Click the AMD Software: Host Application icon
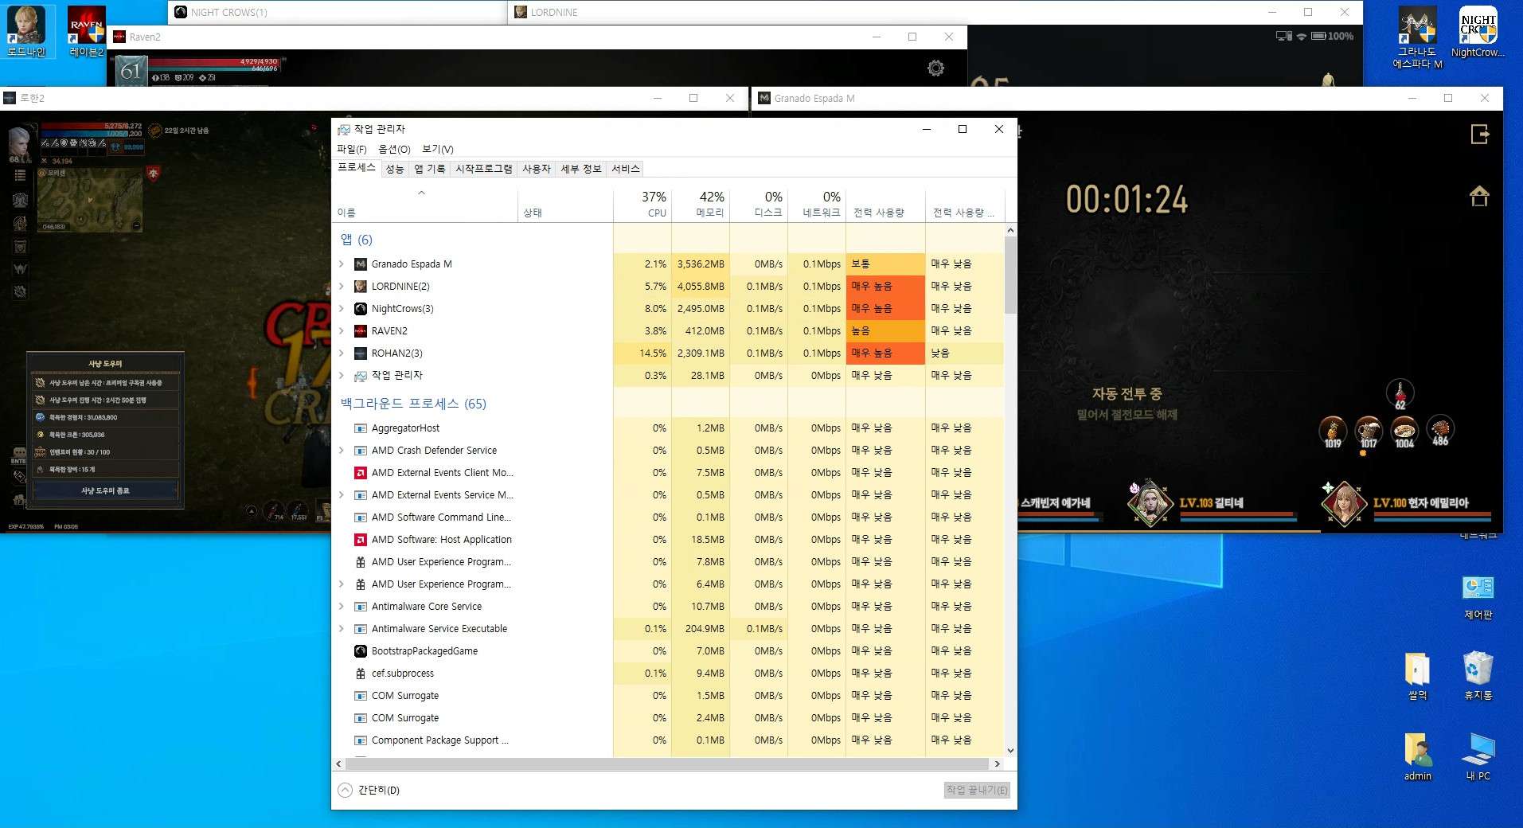This screenshot has height=828, width=1523. 361,540
